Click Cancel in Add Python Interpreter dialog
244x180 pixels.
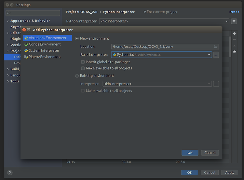pyautogui.click(x=210, y=153)
